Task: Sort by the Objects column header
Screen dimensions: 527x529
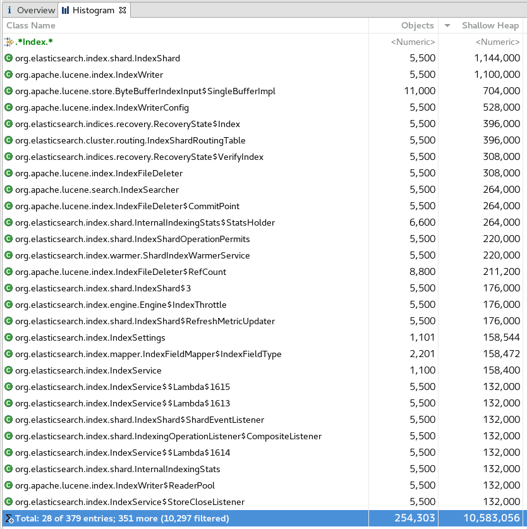Action: [x=417, y=26]
